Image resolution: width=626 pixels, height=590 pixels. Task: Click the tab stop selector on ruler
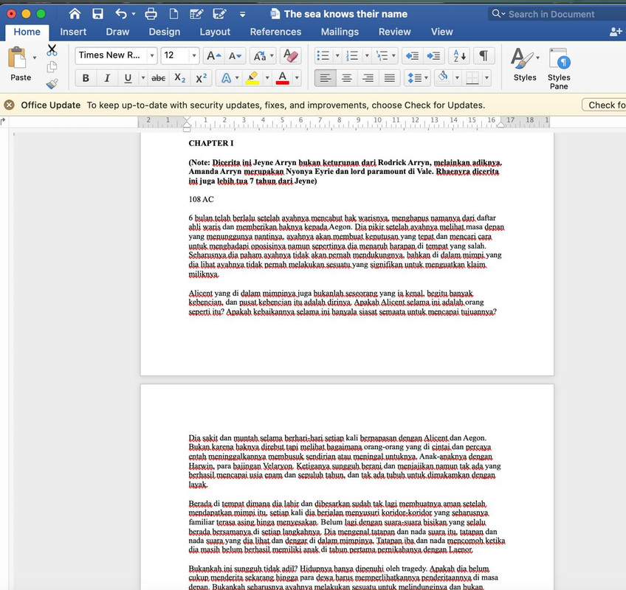(3, 122)
